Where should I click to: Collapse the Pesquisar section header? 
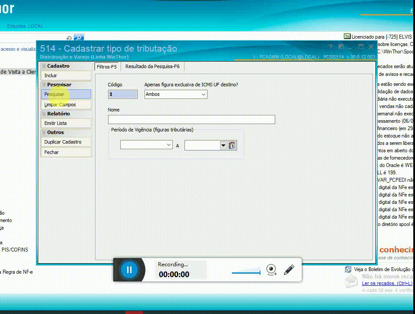tap(44, 85)
